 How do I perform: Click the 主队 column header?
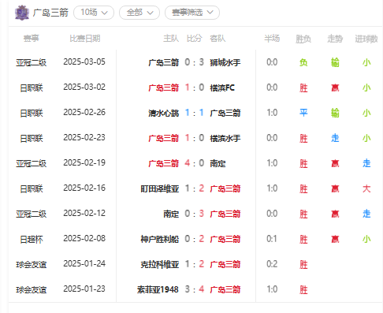coord(171,39)
